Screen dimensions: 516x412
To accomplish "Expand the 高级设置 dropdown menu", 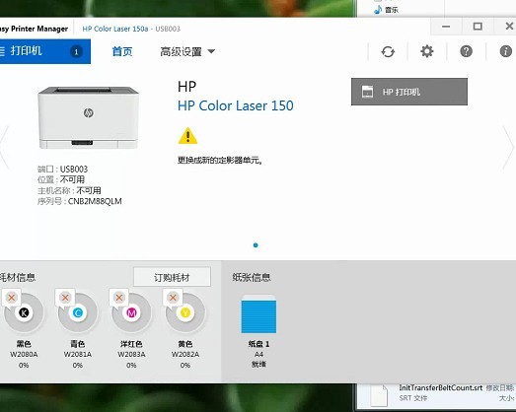I will pyautogui.click(x=187, y=51).
